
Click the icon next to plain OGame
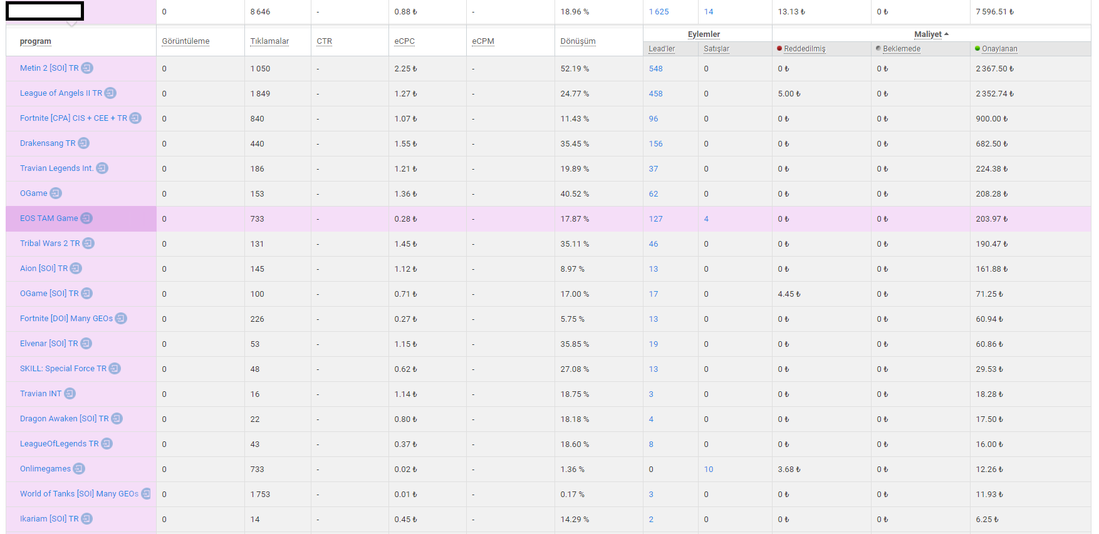56,193
